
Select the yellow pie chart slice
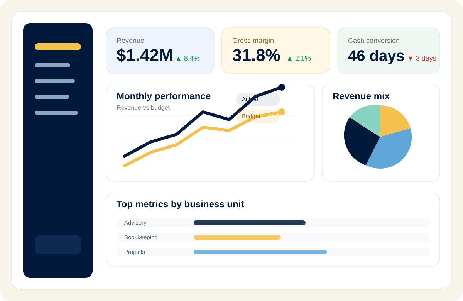[x=393, y=121]
